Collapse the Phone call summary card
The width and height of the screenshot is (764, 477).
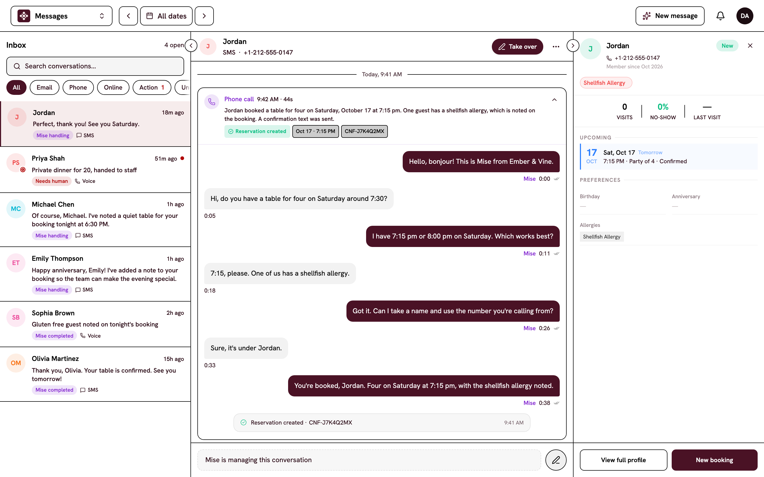554,100
